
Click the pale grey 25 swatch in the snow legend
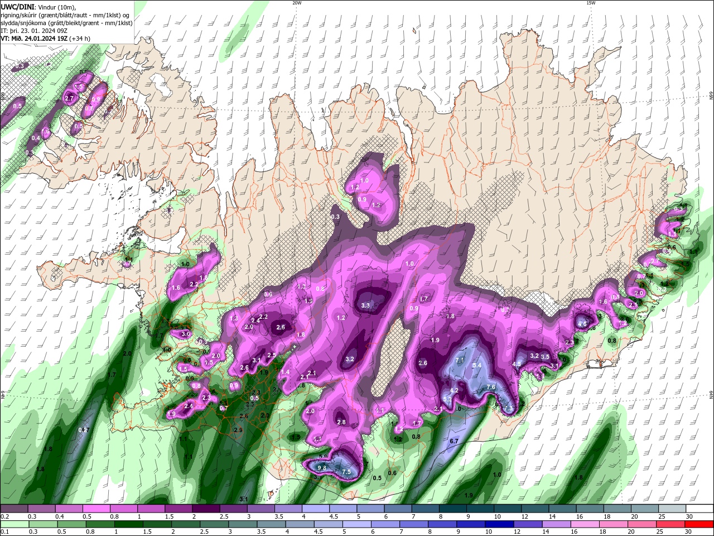point(672,509)
